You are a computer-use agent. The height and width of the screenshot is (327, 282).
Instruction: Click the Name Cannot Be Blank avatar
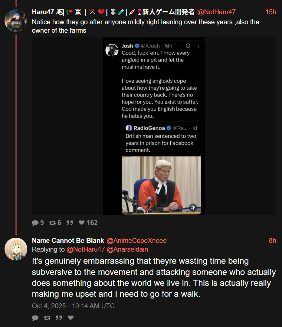point(16,249)
